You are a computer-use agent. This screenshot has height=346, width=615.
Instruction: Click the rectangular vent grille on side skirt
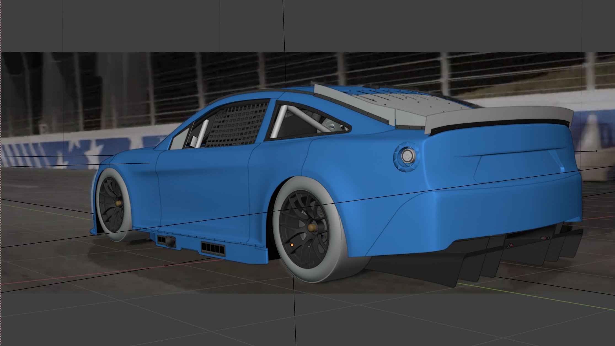(x=213, y=249)
